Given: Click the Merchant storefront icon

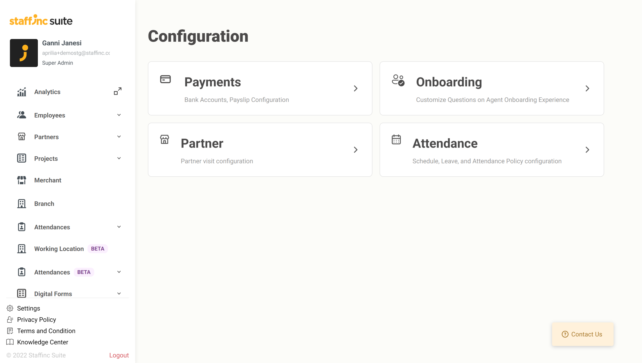Looking at the screenshot, I should (x=22, y=180).
